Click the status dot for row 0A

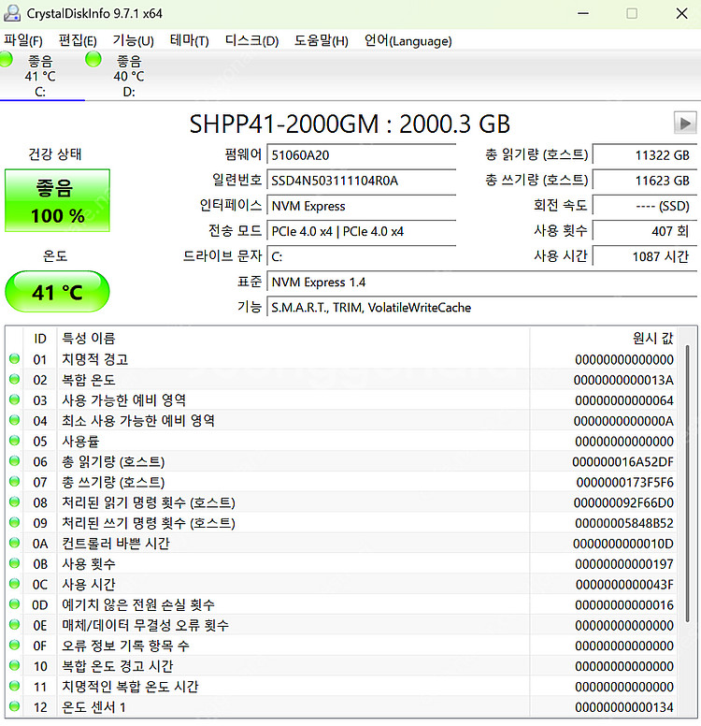point(14,543)
